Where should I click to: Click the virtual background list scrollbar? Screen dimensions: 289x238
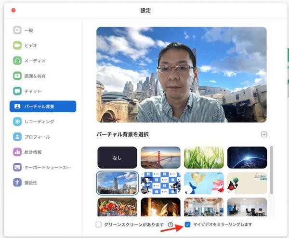pyautogui.click(x=271, y=170)
